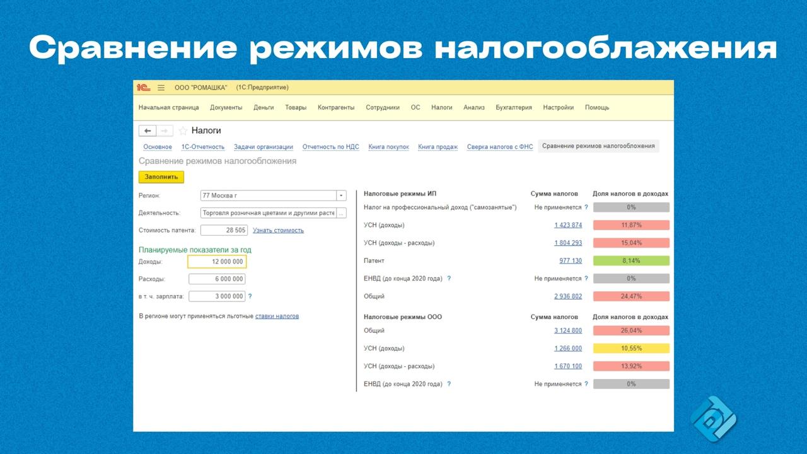
Task: Open ООО УСН доходы-расходы sum 1 670 100
Action: click(x=568, y=366)
